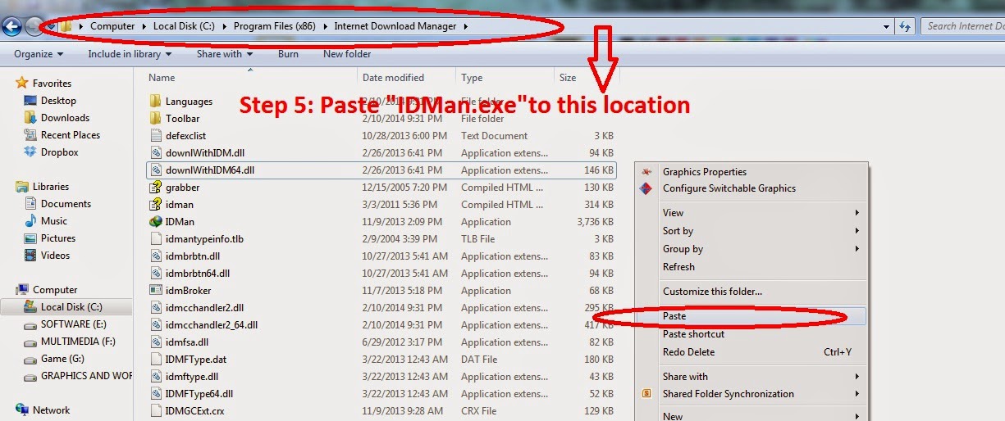Select the Toolbar folder icon
The width and height of the screenshot is (1005, 421).
click(x=156, y=119)
